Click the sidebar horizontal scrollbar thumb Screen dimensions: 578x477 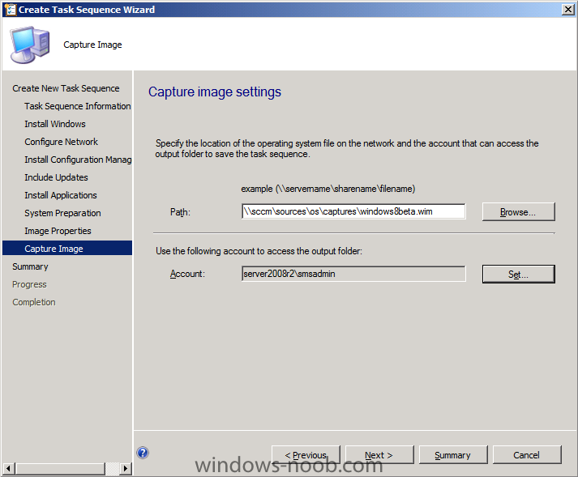coord(61,469)
